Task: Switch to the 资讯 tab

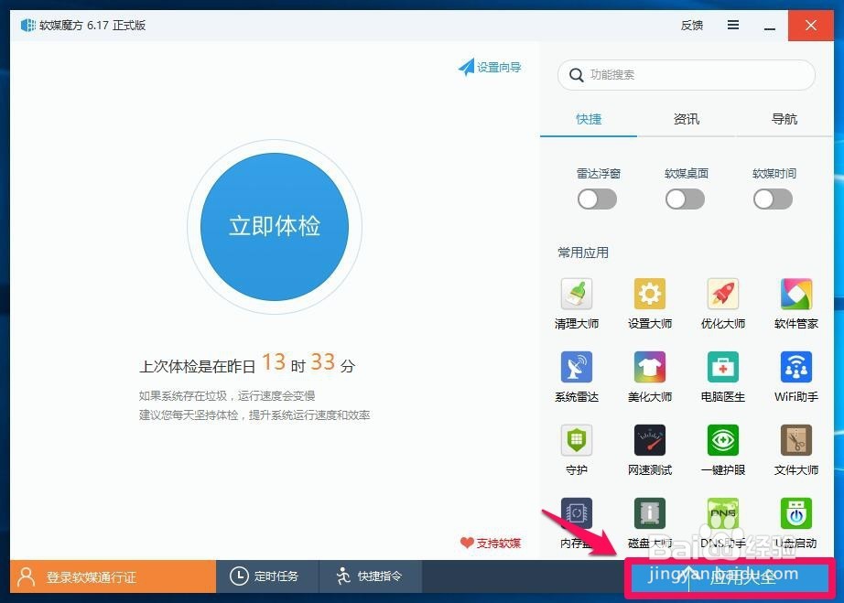Action: point(686,119)
